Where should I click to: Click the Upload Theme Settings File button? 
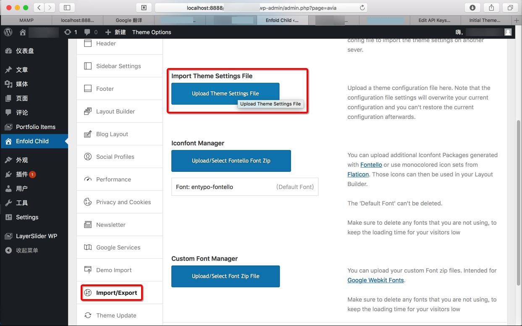[225, 94]
